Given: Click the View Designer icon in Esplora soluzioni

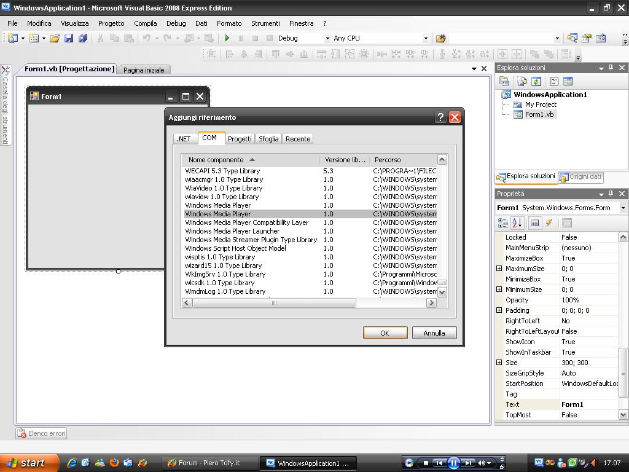Looking at the screenshot, I should tap(568, 82).
